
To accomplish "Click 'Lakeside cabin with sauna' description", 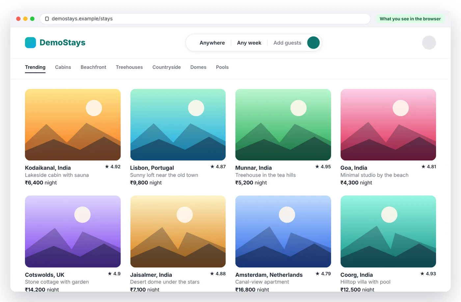I will [x=57, y=175].
